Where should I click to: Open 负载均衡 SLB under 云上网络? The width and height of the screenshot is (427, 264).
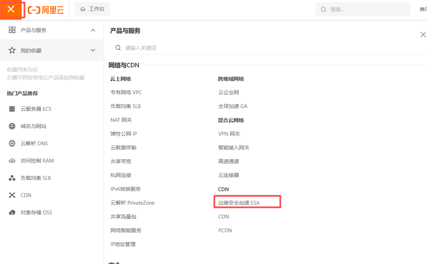[126, 106]
